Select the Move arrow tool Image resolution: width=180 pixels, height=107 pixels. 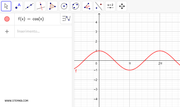point(6,6)
